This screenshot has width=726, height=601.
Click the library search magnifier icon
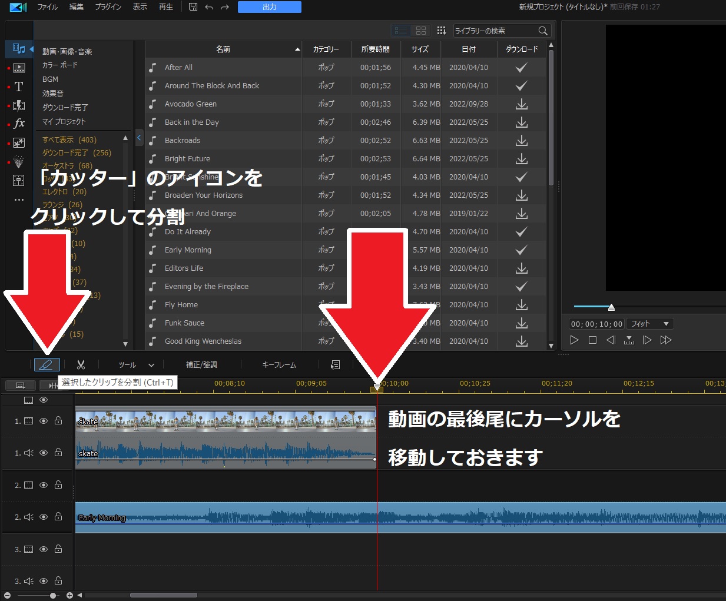[x=543, y=31]
